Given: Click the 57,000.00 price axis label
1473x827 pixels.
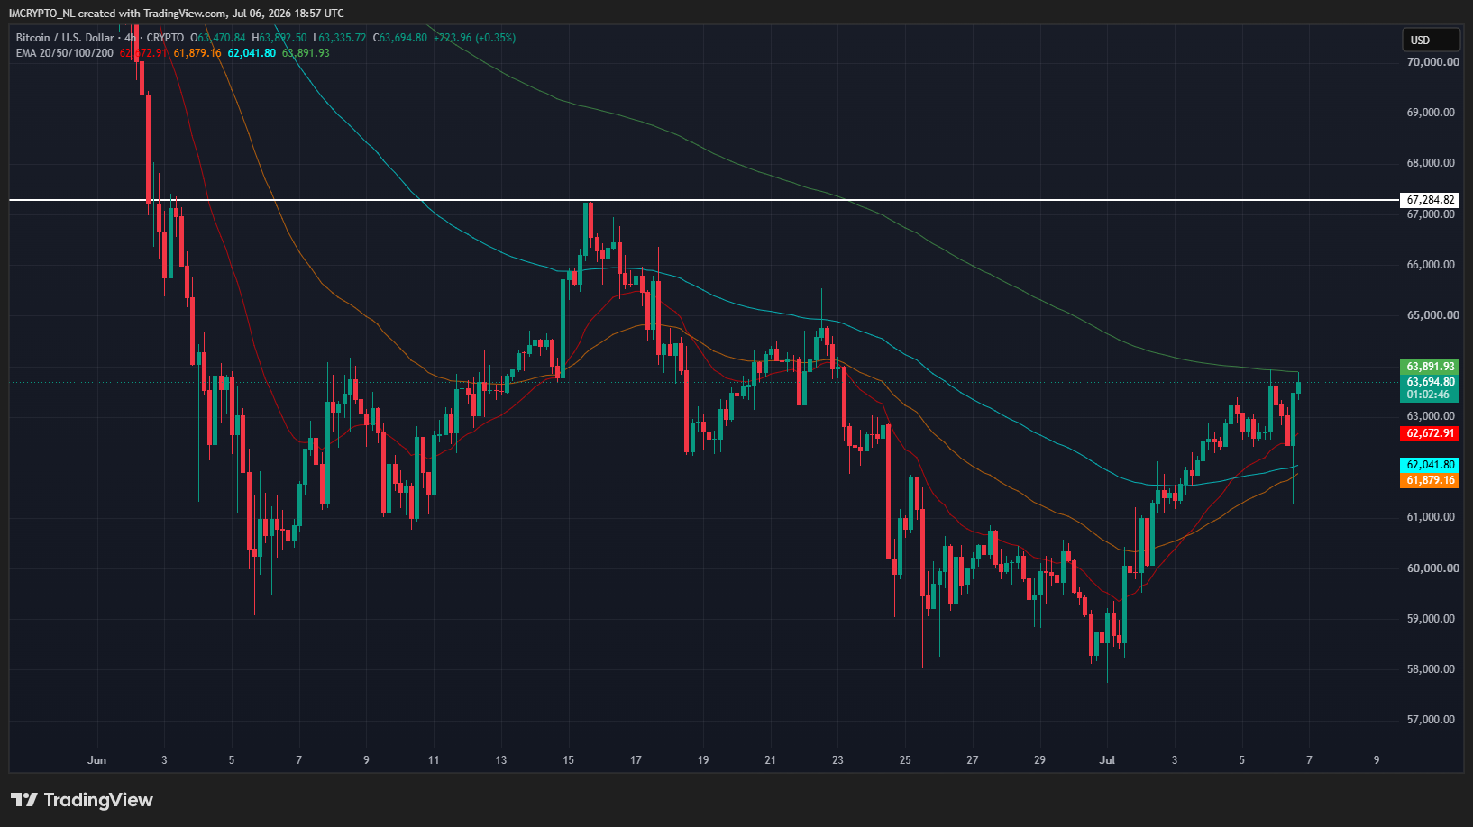Looking at the screenshot, I should click(x=1431, y=720).
